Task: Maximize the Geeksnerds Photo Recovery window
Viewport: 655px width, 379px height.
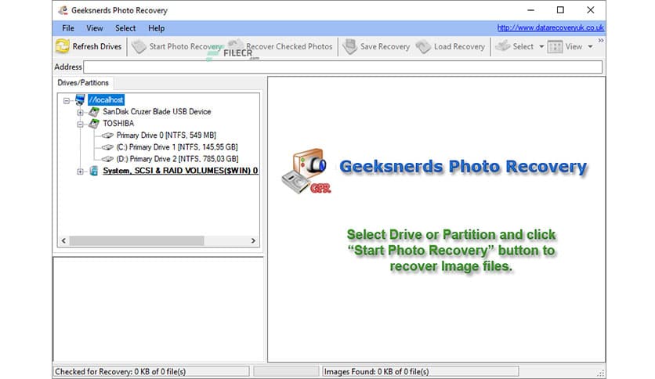Action: pos(561,10)
